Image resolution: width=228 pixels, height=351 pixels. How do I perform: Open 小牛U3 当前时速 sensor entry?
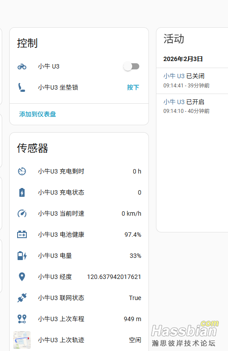click(x=79, y=213)
